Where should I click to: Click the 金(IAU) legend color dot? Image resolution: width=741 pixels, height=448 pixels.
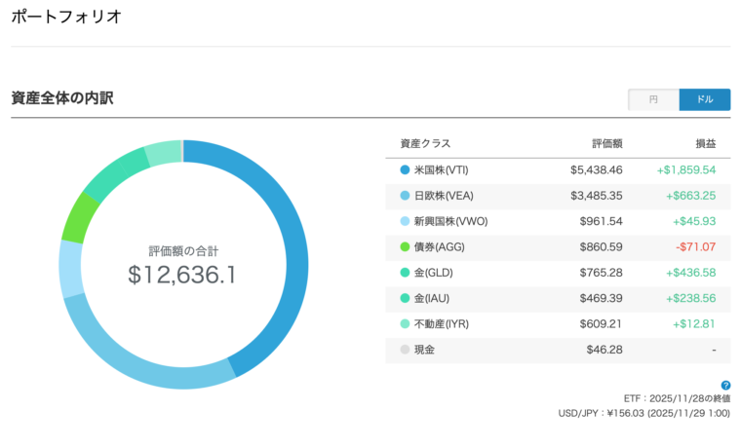(405, 298)
